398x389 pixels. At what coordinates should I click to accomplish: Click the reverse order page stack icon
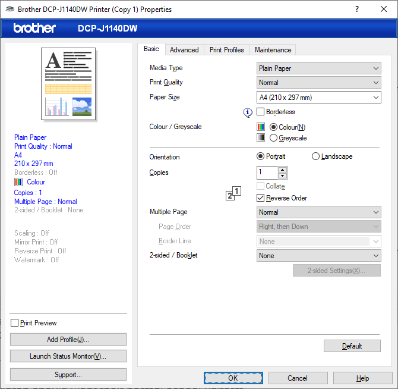pyautogui.click(x=233, y=194)
